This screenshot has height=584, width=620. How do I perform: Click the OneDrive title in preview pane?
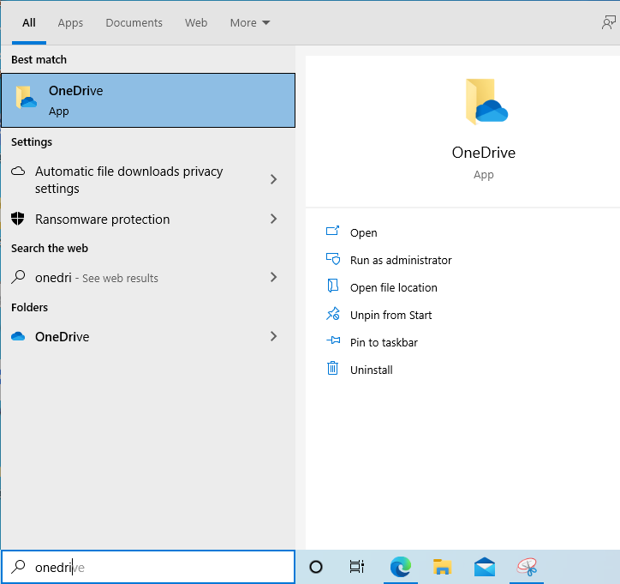pyautogui.click(x=484, y=153)
